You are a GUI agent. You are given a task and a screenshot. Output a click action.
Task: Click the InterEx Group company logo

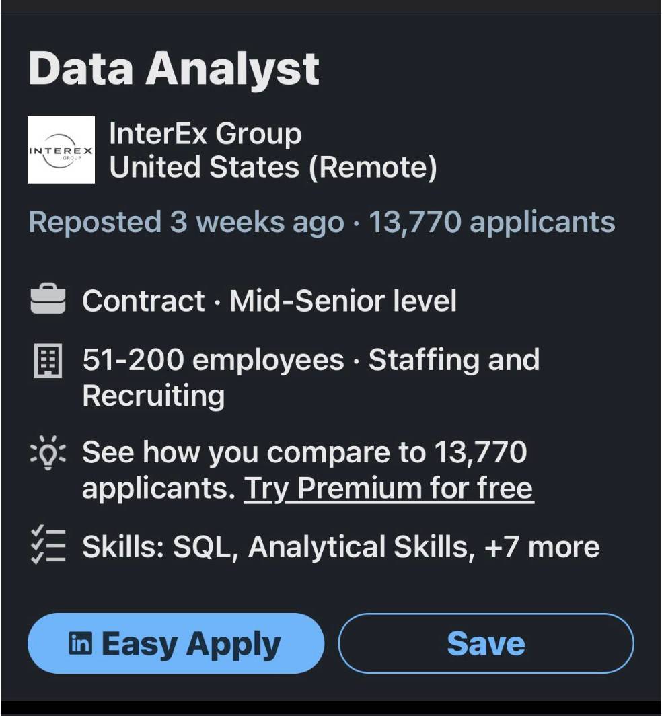tap(61, 150)
